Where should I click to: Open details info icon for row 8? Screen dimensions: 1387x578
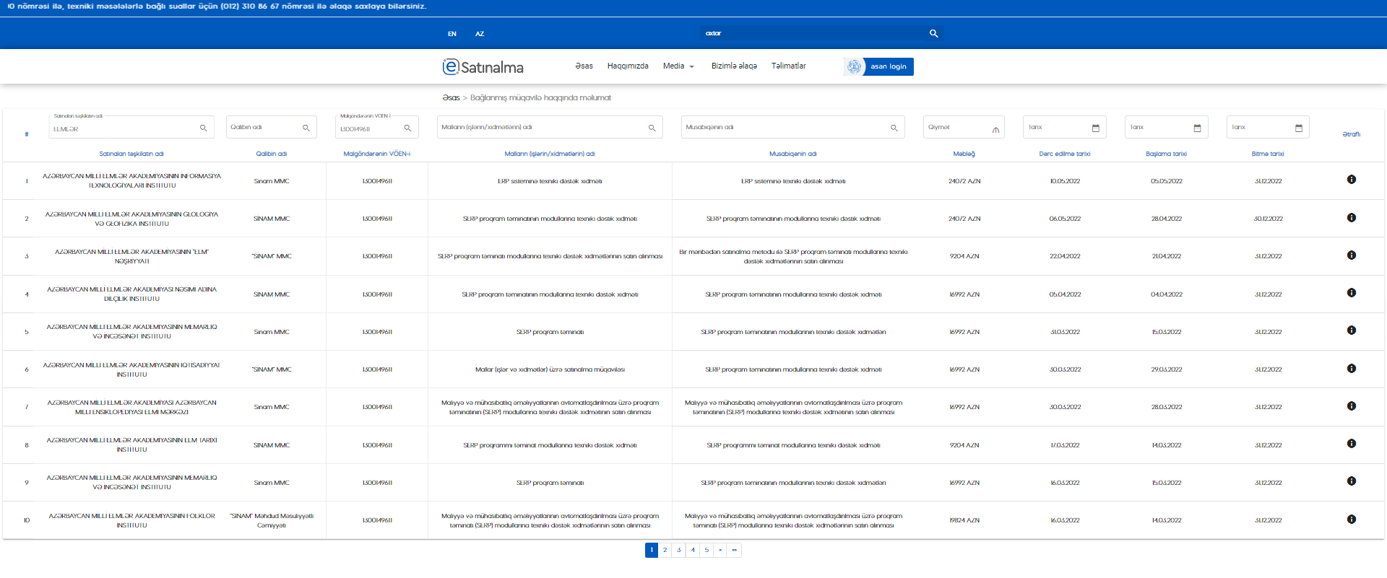click(x=1352, y=444)
